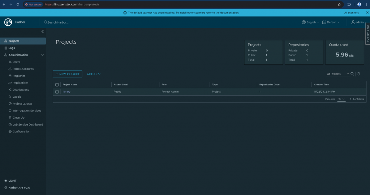Click the search icon beside All Projects filter
Screen dimensions: 370x195
352,74
